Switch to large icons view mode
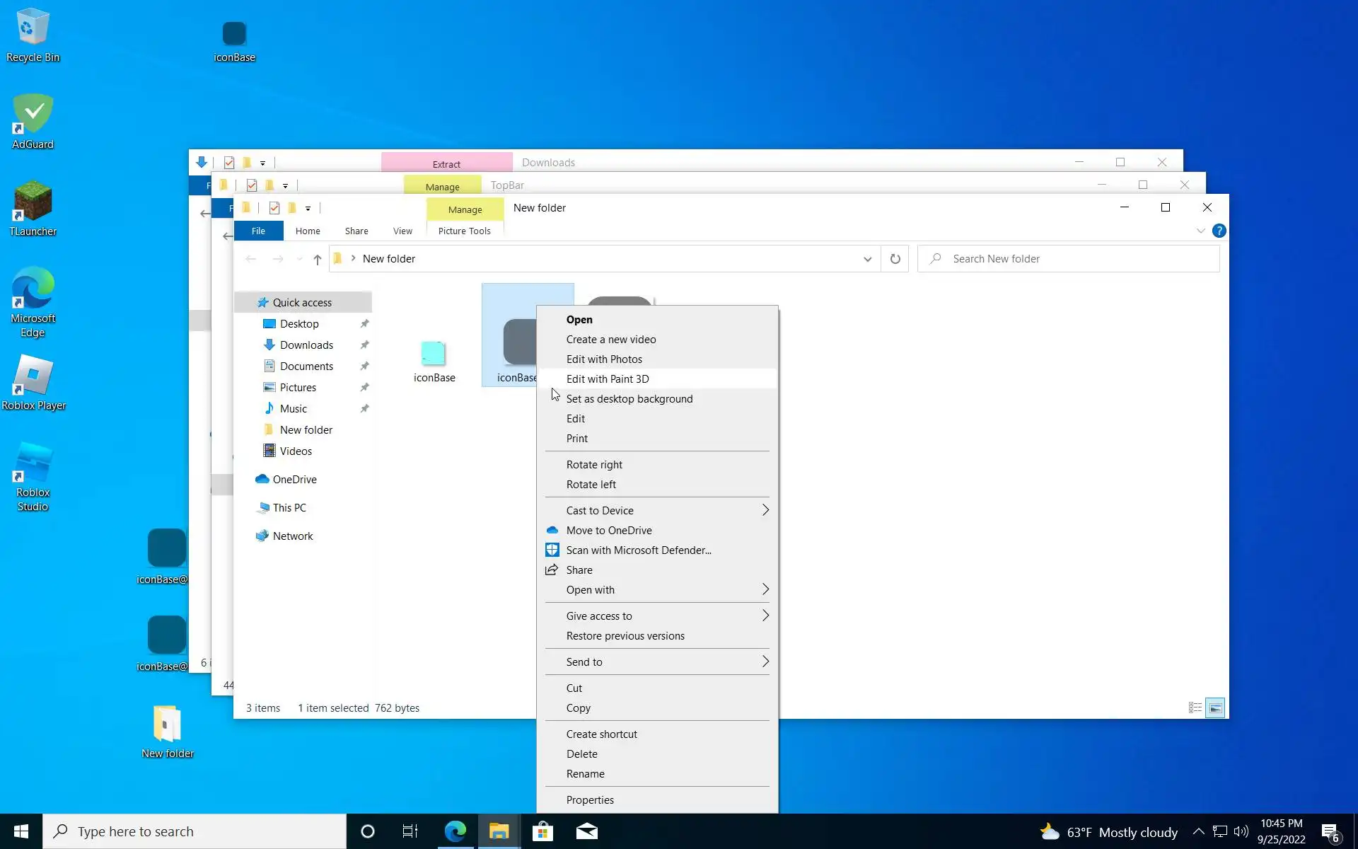The height and width of the screenshot is (849, 1358). (x=1215, y=707)
